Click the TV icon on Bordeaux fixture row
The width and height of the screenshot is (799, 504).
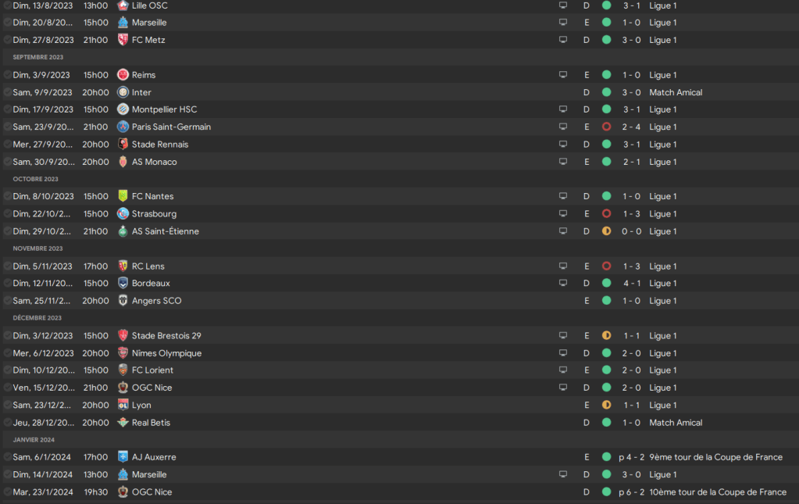(x=562, y=284)
